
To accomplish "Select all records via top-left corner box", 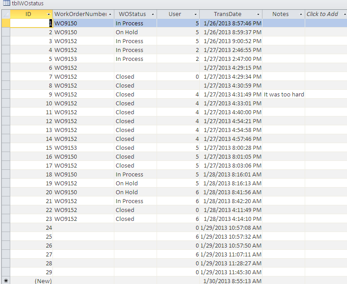I will click(x=6, y=14).
